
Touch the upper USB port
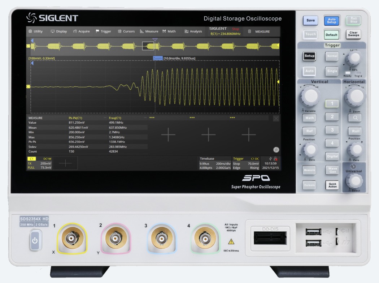313,232
